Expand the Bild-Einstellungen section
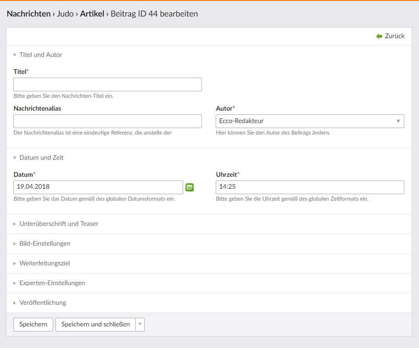The height and width of the screenshot is (348, 419). tap(45, 244)
